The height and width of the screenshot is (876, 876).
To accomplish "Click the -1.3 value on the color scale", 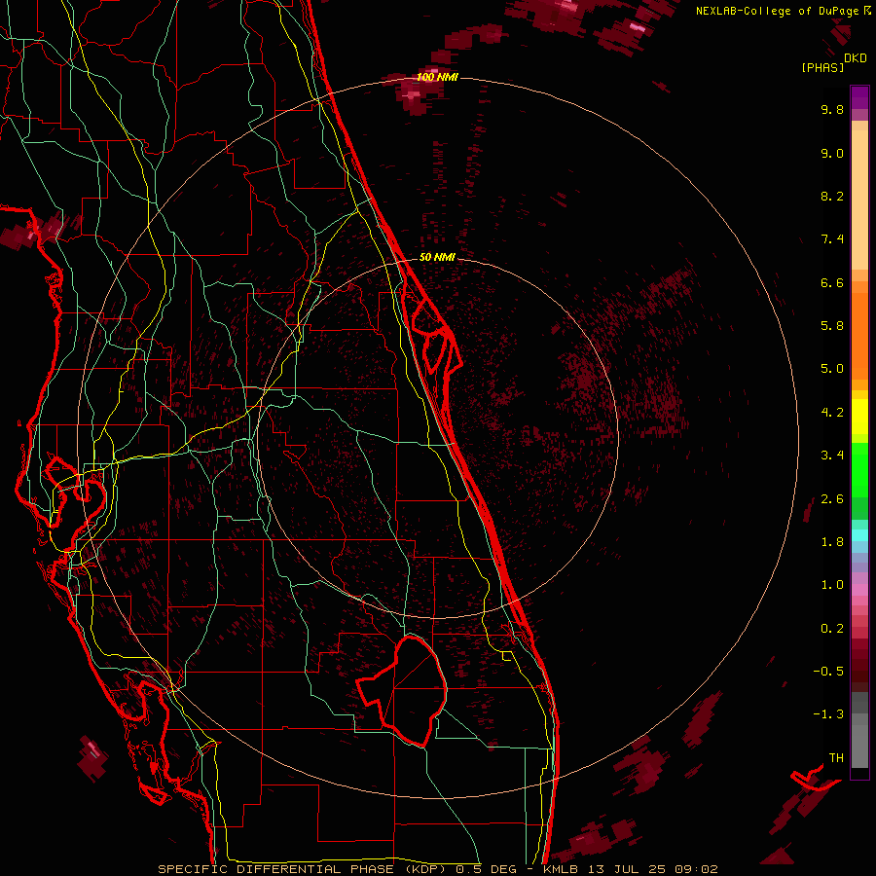I will click(x=828, y=714).
